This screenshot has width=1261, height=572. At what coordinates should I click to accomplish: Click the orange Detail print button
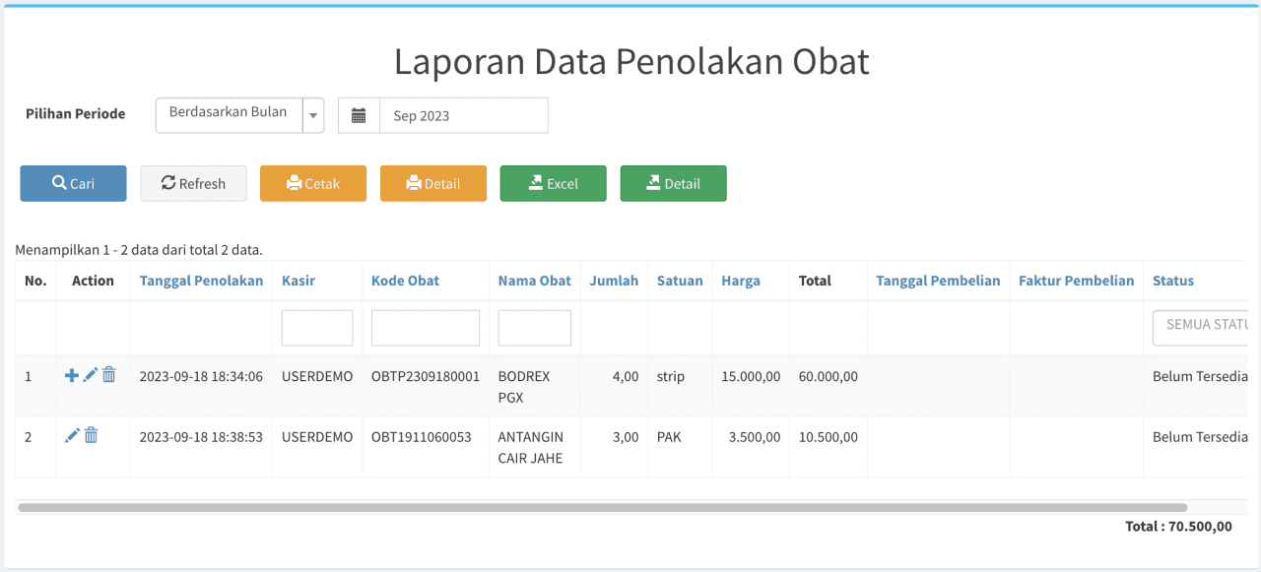click(x=433, y=183)
